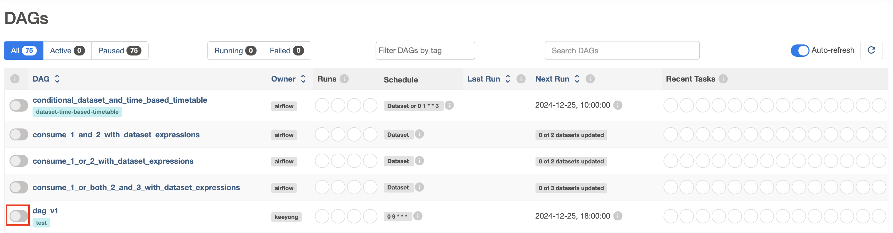This screenshot has width=893, height=233.
Task: Click the refresh icon button
Action: click(871, 51)
